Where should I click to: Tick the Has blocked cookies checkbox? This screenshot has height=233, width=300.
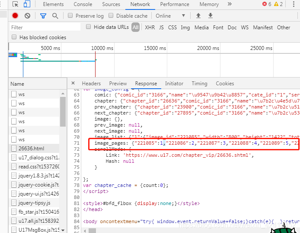click(14, 37)
